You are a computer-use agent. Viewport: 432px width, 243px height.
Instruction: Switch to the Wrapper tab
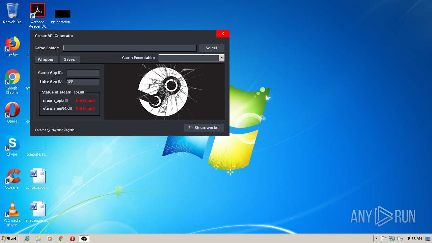click(x=46, y=59)
